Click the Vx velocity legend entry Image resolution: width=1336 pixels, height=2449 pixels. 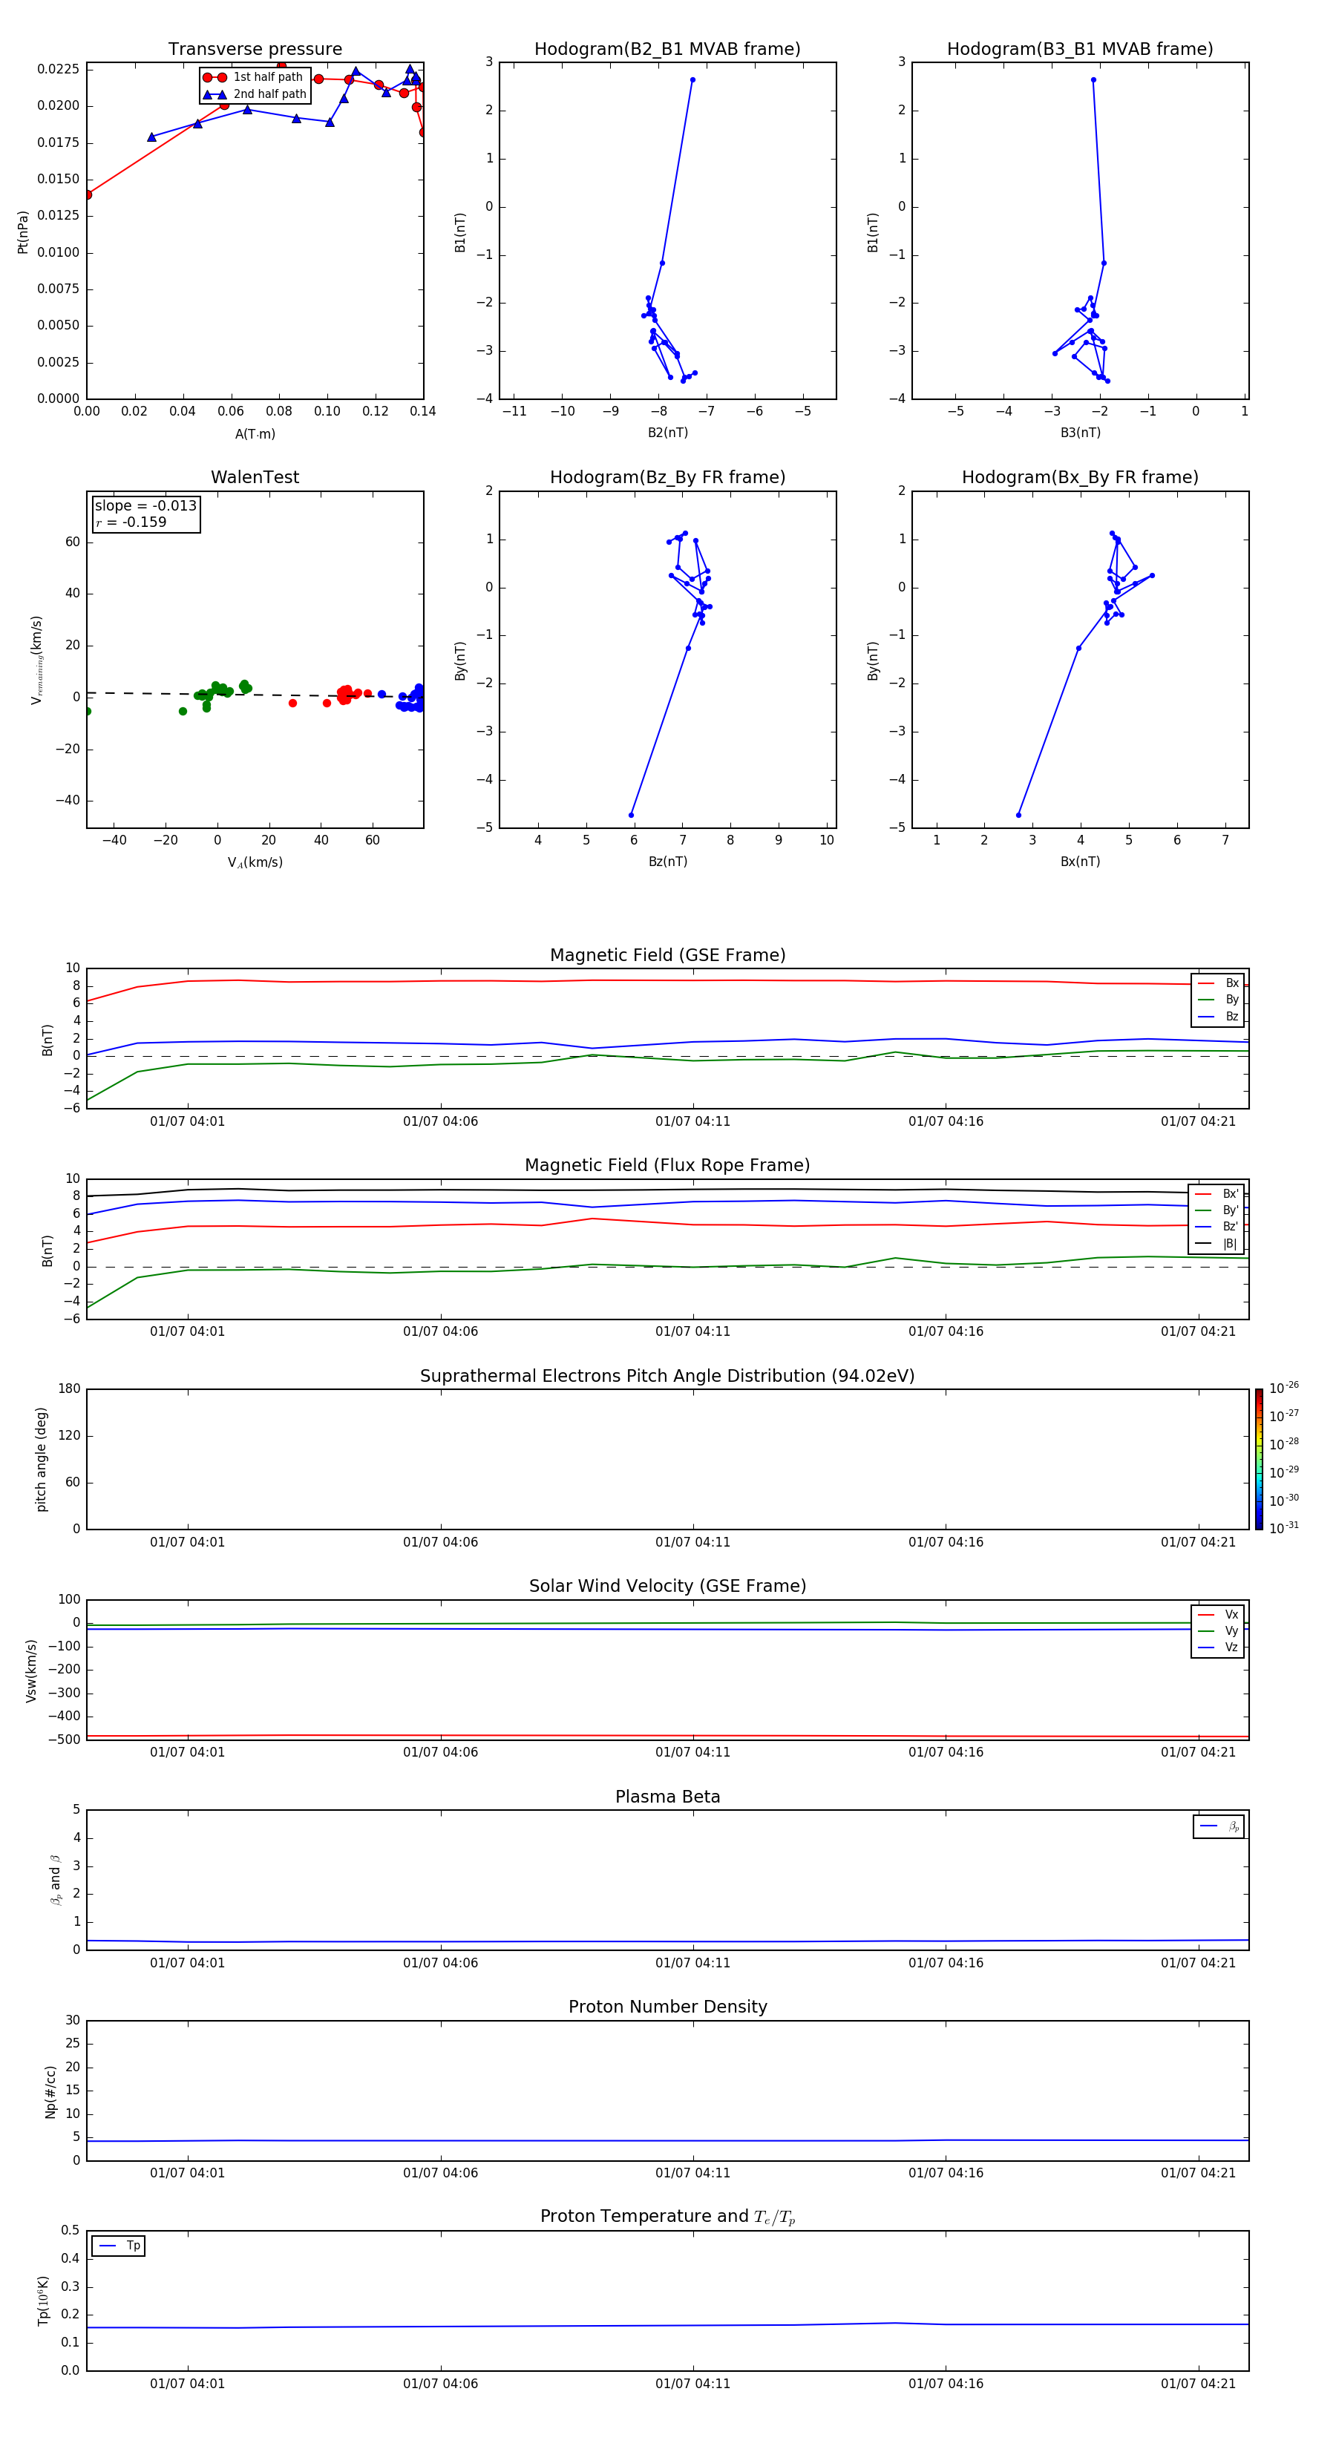click(1218, 1614)
